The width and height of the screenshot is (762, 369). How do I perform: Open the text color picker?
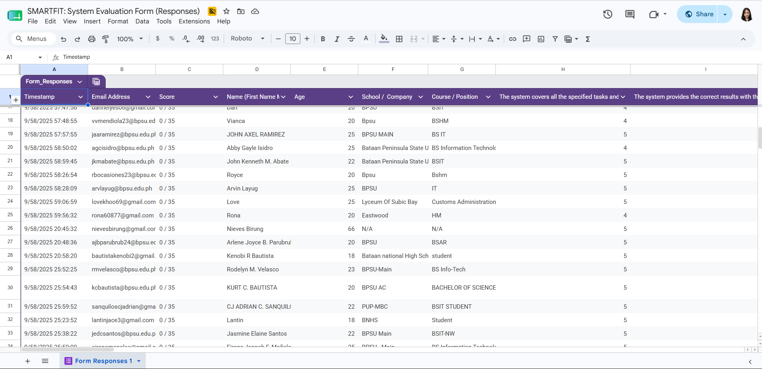pos(366,39)
